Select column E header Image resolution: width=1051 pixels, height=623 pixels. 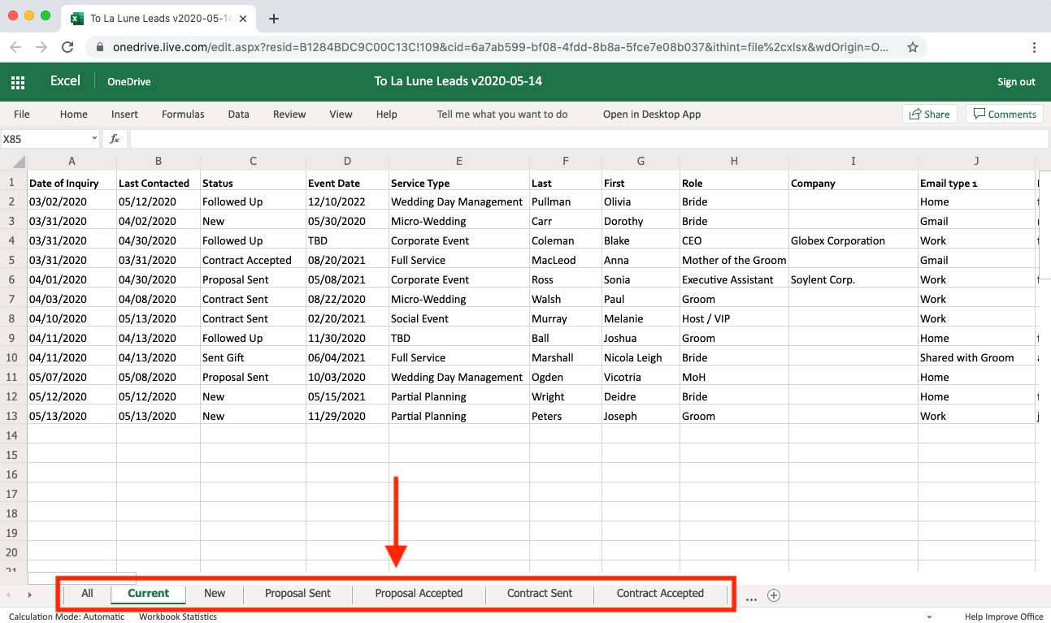pyautogui.click(x=459, y=162)
